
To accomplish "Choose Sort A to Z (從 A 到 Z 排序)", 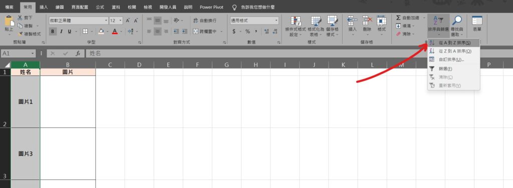I will click(454, 43).
